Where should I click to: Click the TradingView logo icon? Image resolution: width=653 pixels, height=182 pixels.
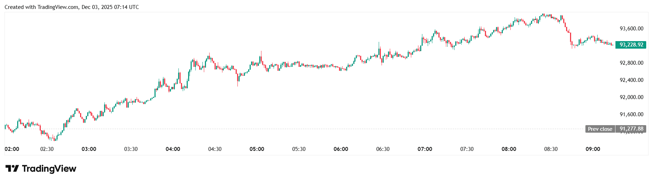(11, 168)
